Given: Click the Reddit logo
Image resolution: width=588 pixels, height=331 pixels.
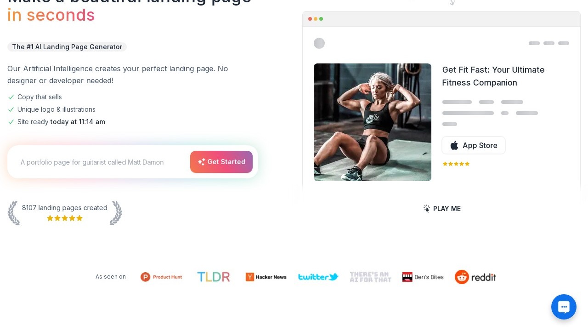Looking at the screenshot, I should [475, 277].
